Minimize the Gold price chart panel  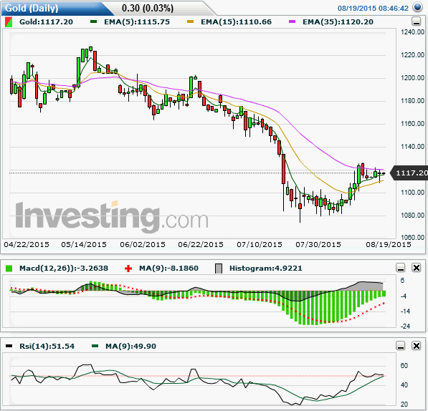pos(416,21)
